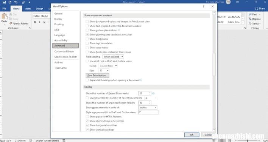Uncheck Show horizontal scroll bar
The height and width of the screenshot is (142, 268).
[x=87, y=125]
